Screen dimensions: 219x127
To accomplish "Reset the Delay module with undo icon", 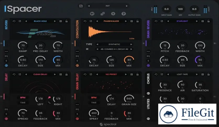I will (x=14, y=75).
